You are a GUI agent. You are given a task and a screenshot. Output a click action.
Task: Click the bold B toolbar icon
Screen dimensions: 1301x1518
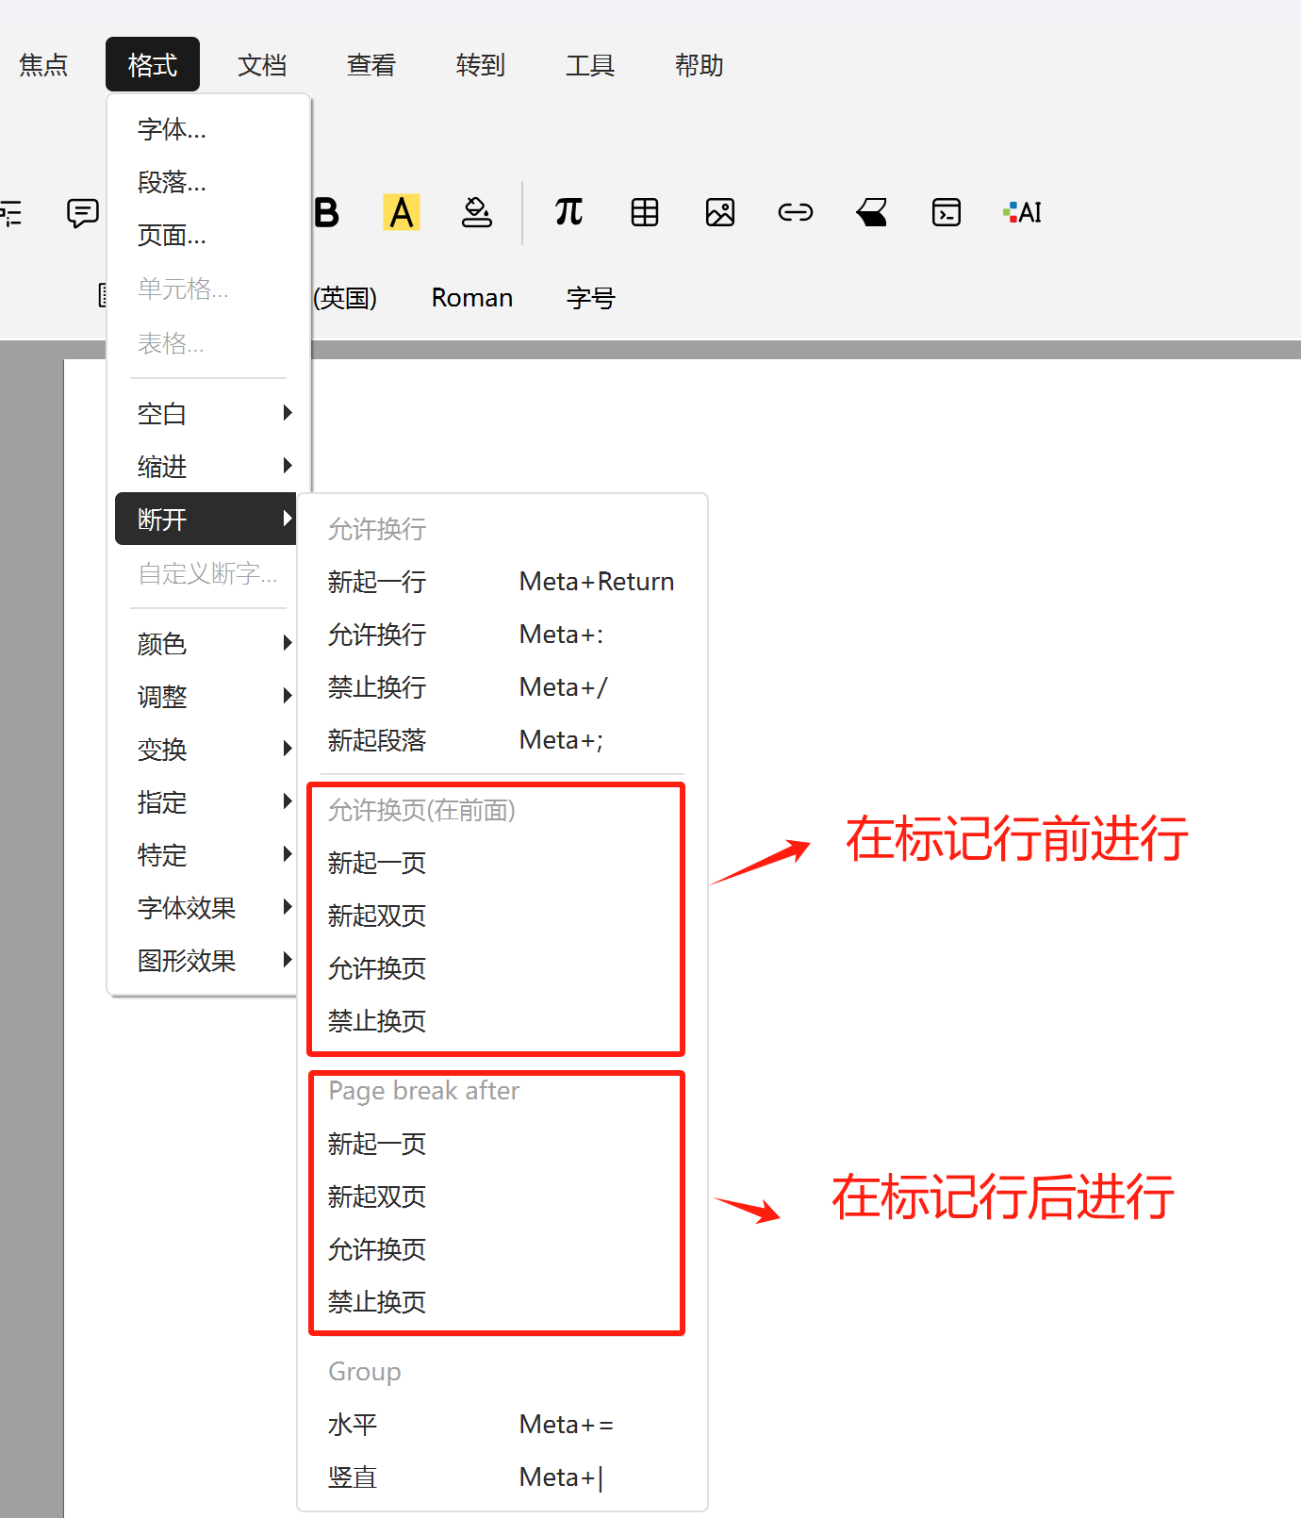pyautogui.click(x=326, y=213)
